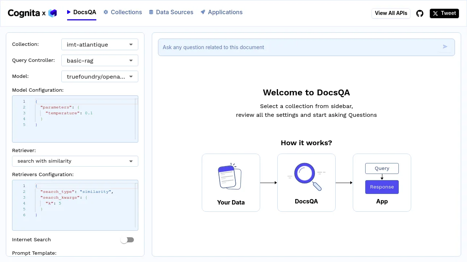
Task: Click the X logo in Tweet button
Action: (435, 13)
